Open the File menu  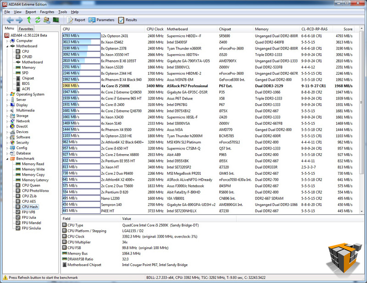point(7,12)
